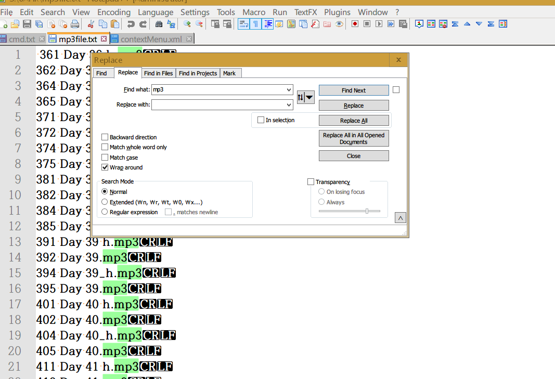Click the Close All documents toolbar icon

click(x=63, y=24)
